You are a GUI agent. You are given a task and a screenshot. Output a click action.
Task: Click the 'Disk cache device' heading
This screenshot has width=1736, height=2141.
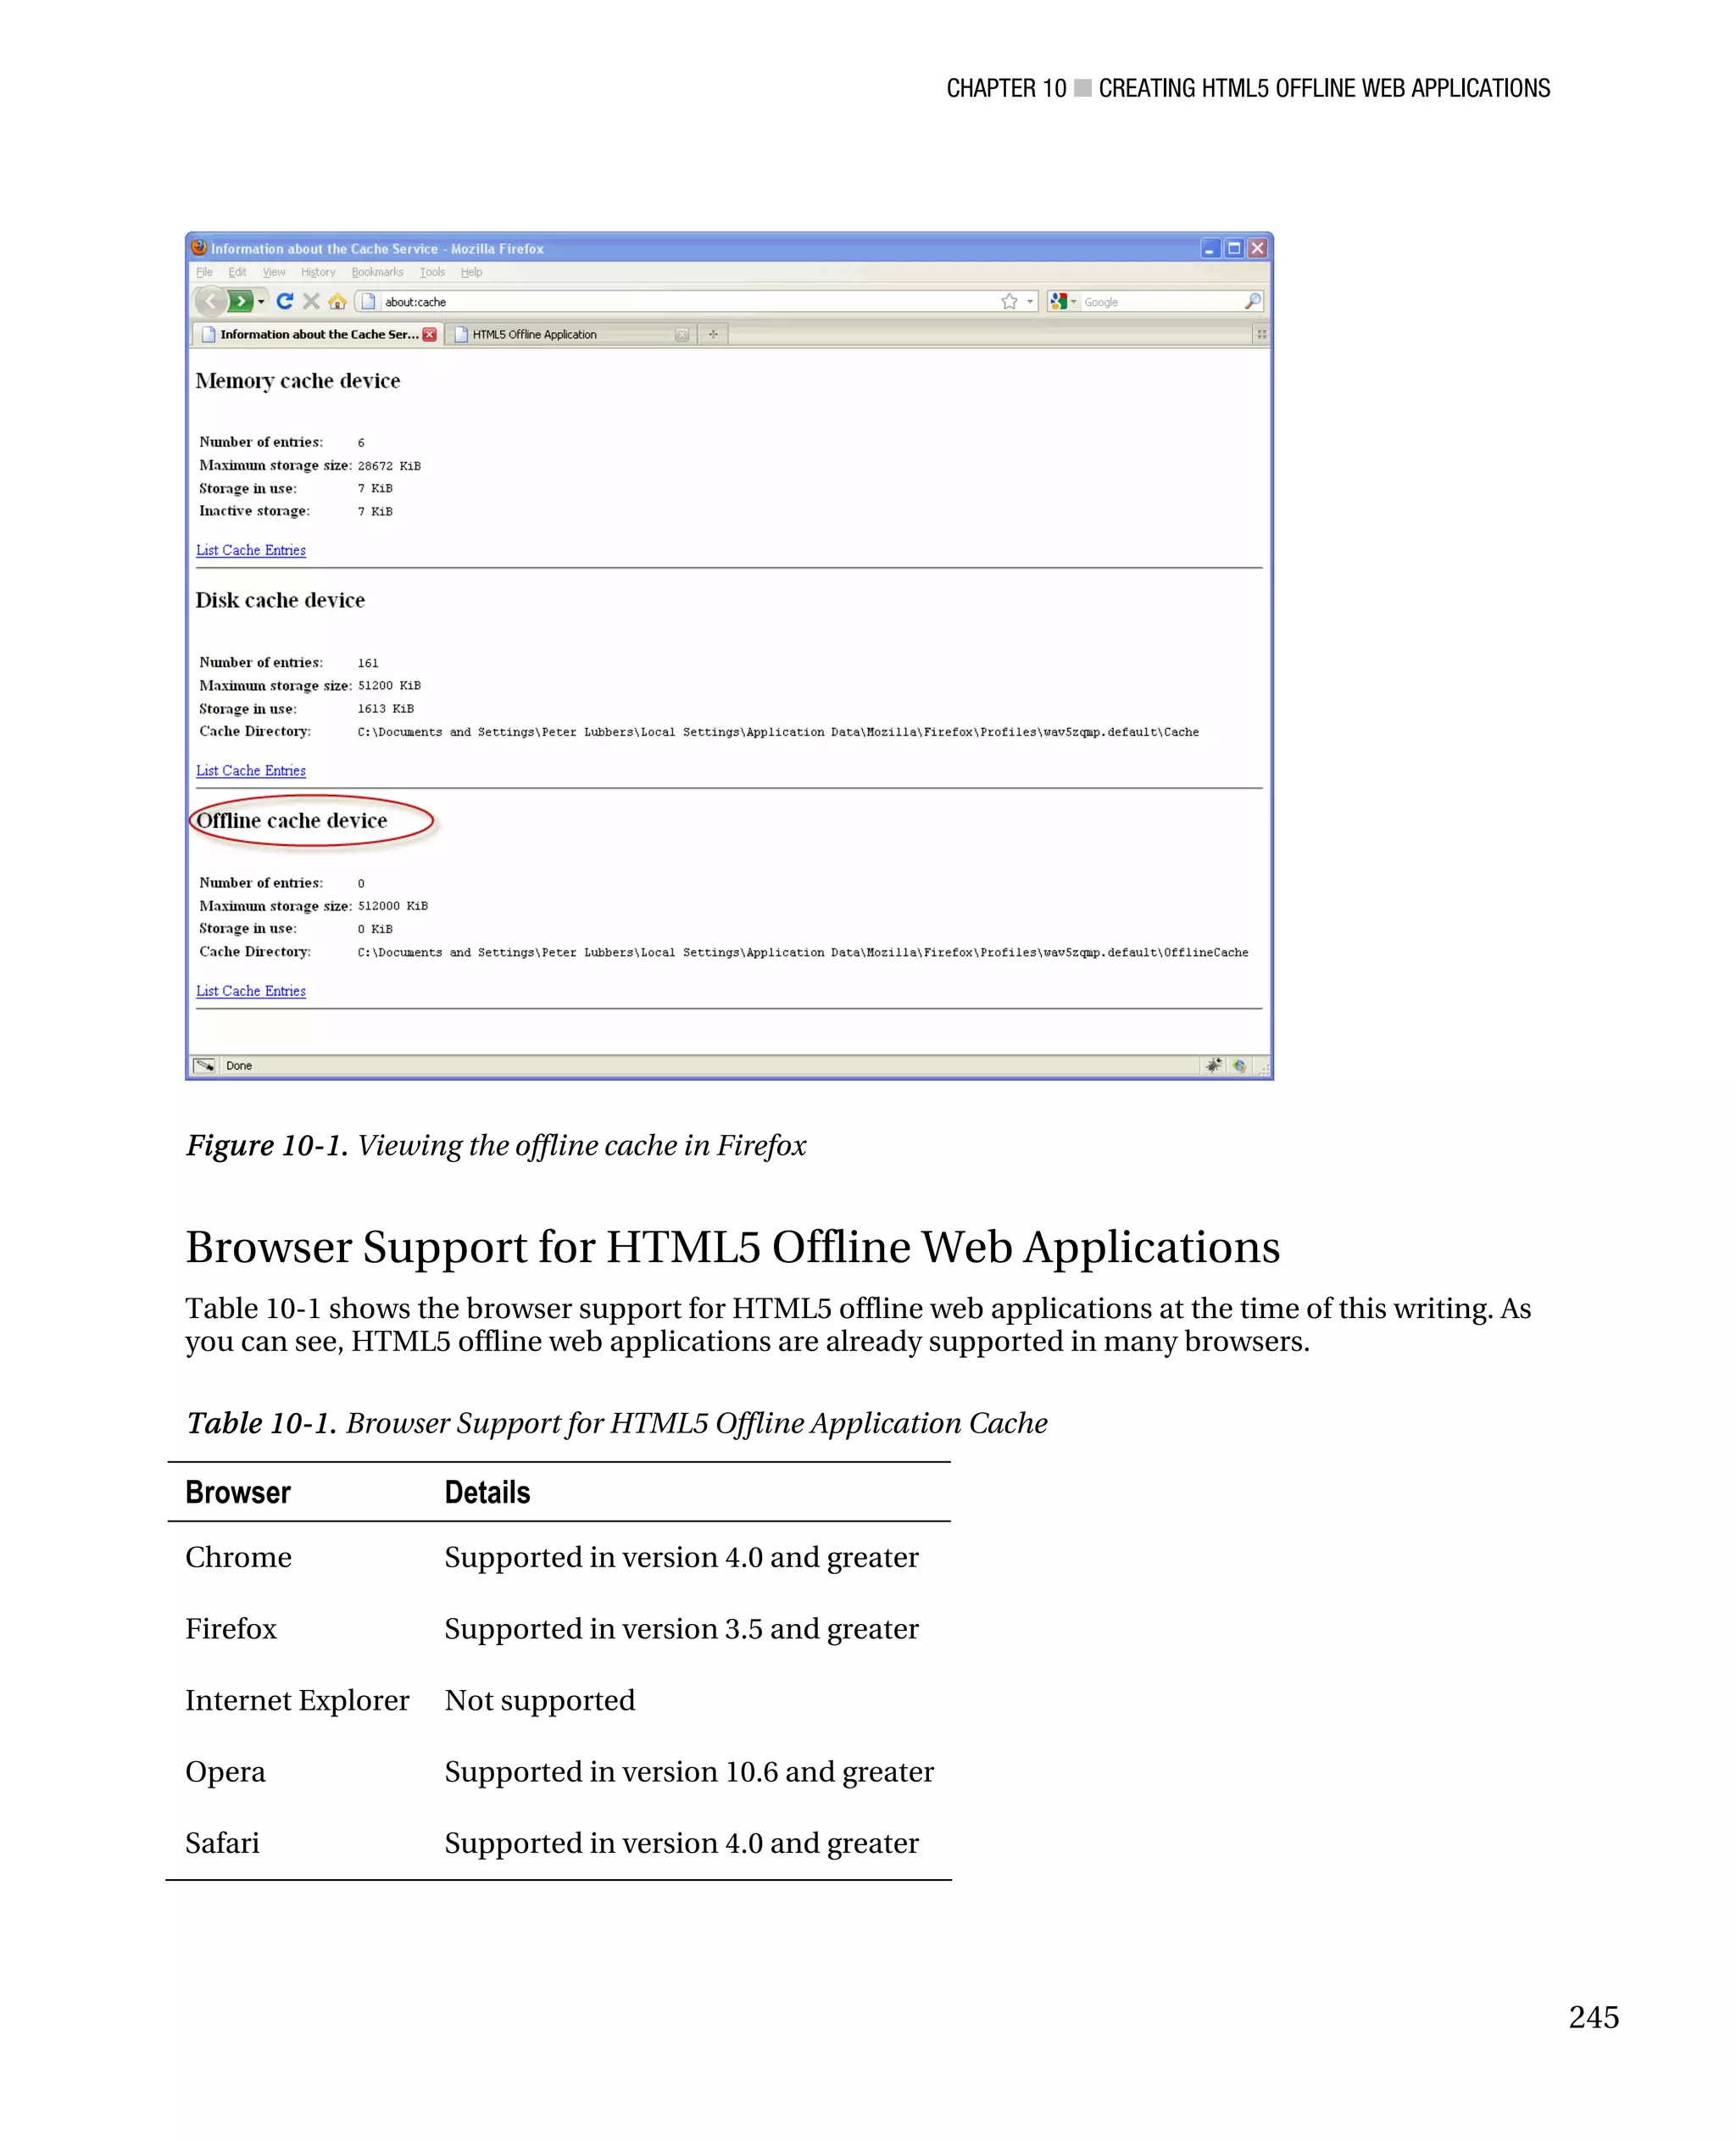(280, 600)
